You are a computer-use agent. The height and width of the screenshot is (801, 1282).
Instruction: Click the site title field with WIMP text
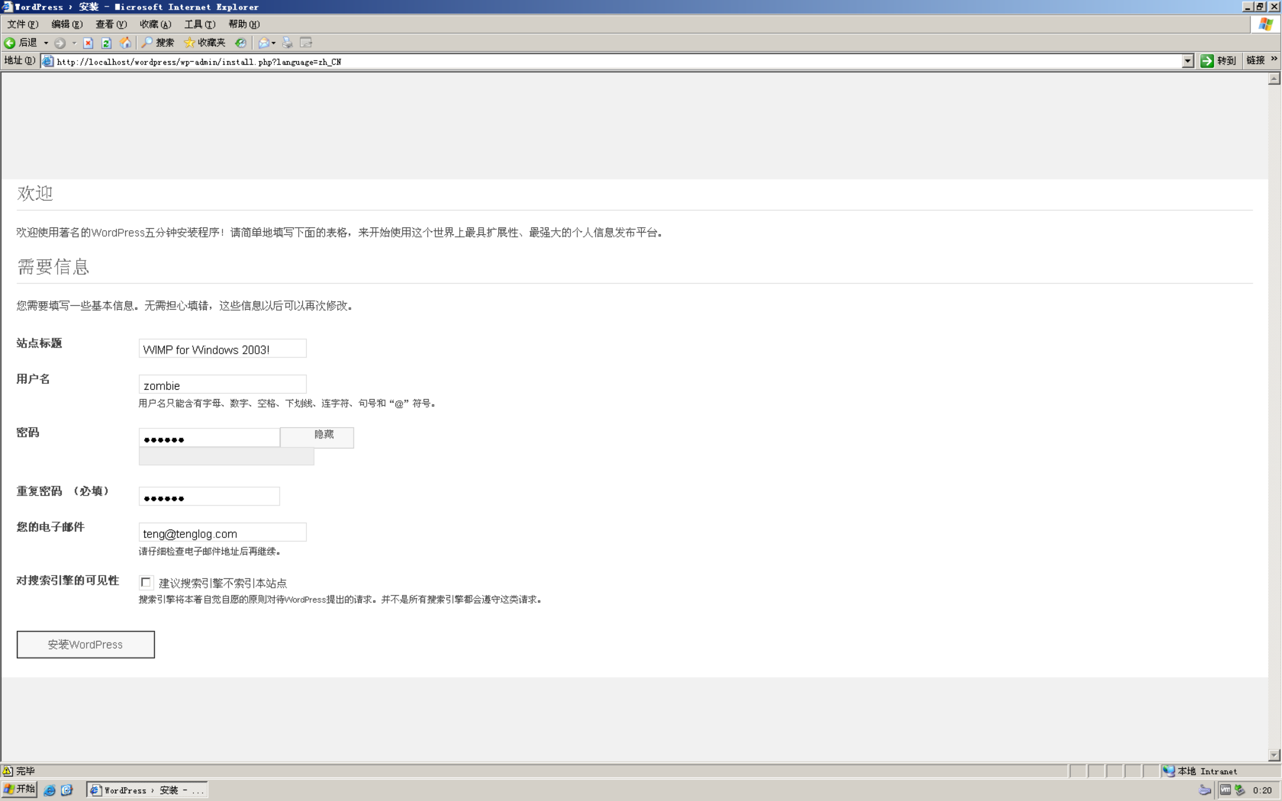[x=223, y=349]
